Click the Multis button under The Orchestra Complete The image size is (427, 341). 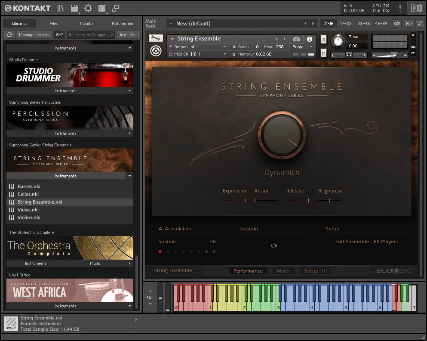(x=95, y=263)
